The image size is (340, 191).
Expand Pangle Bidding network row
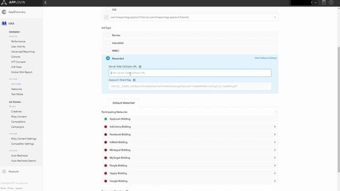tap(275, 166)
